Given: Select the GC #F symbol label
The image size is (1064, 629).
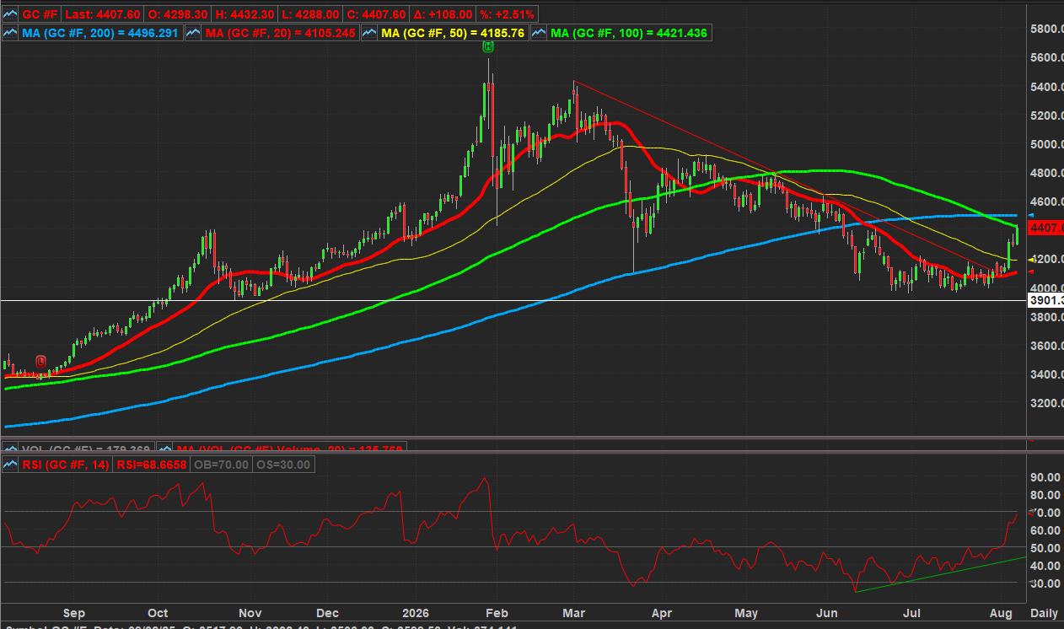Looking at the screenshot, I should point(40,15).
